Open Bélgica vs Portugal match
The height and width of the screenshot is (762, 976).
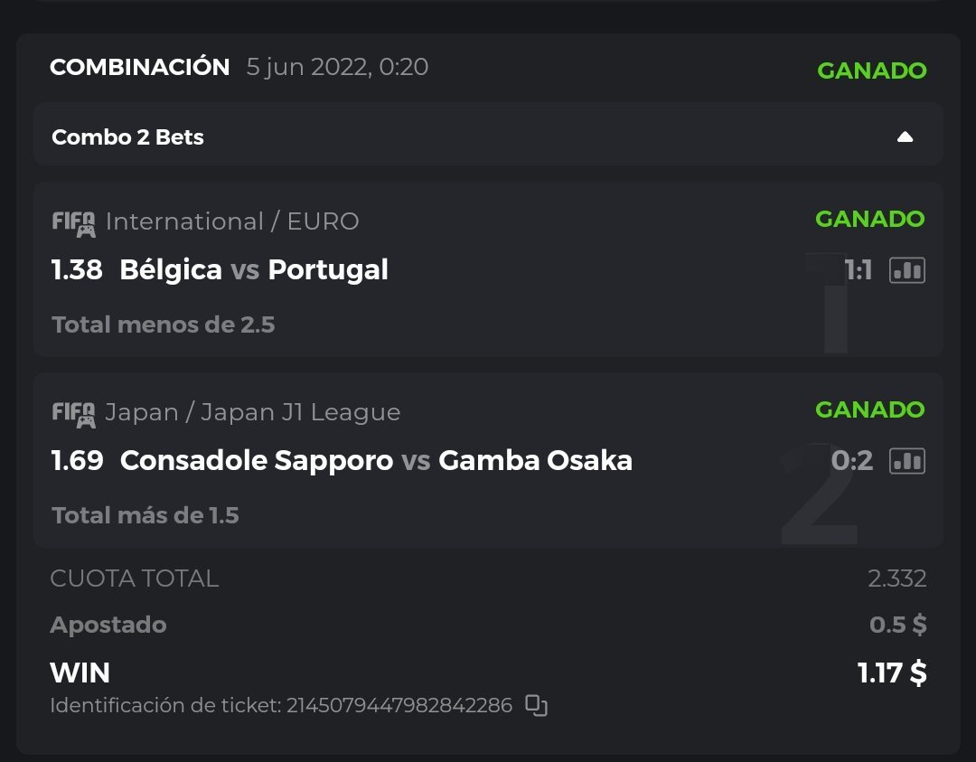254,269
